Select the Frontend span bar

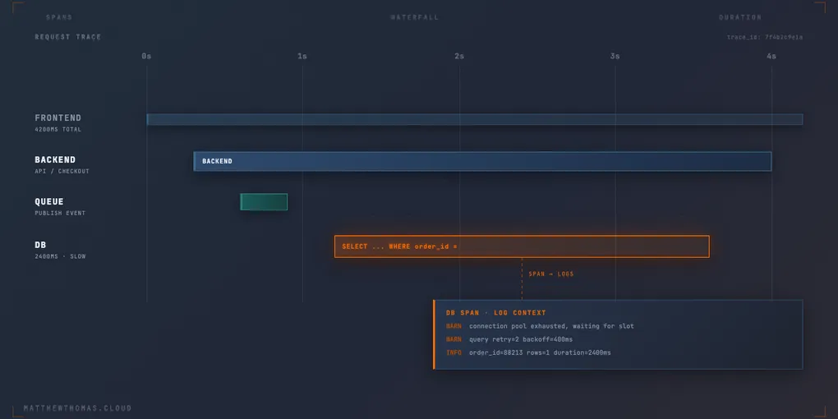pos(475,119)
